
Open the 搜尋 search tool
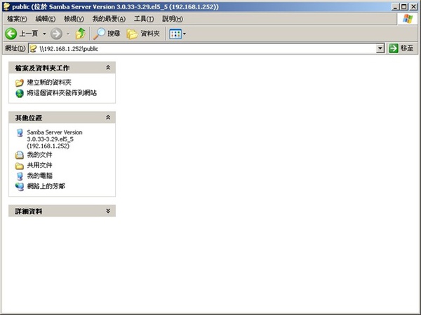107,34
